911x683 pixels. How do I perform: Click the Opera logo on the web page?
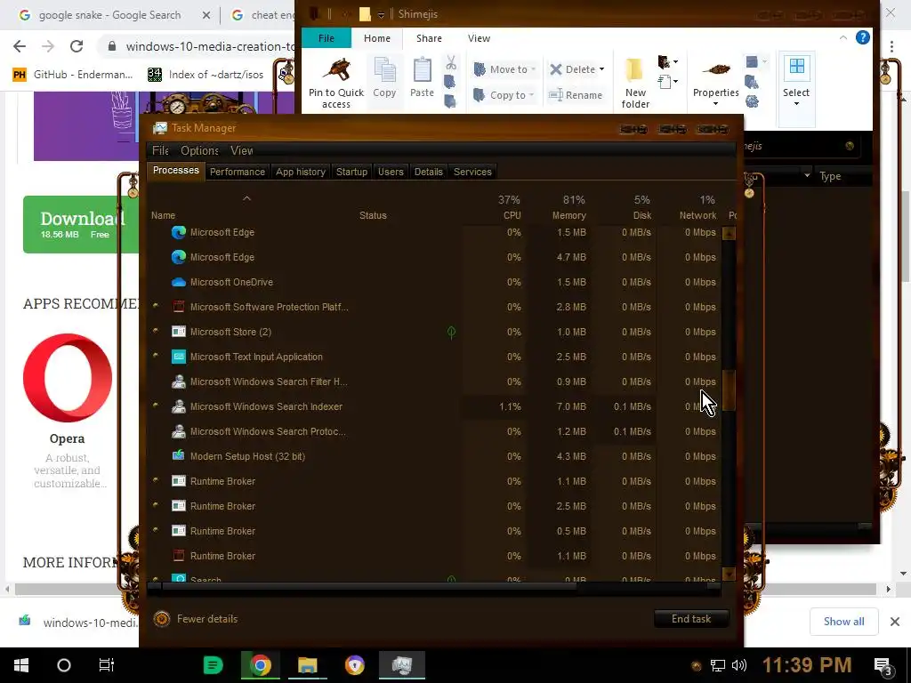(x=68, y=377)
